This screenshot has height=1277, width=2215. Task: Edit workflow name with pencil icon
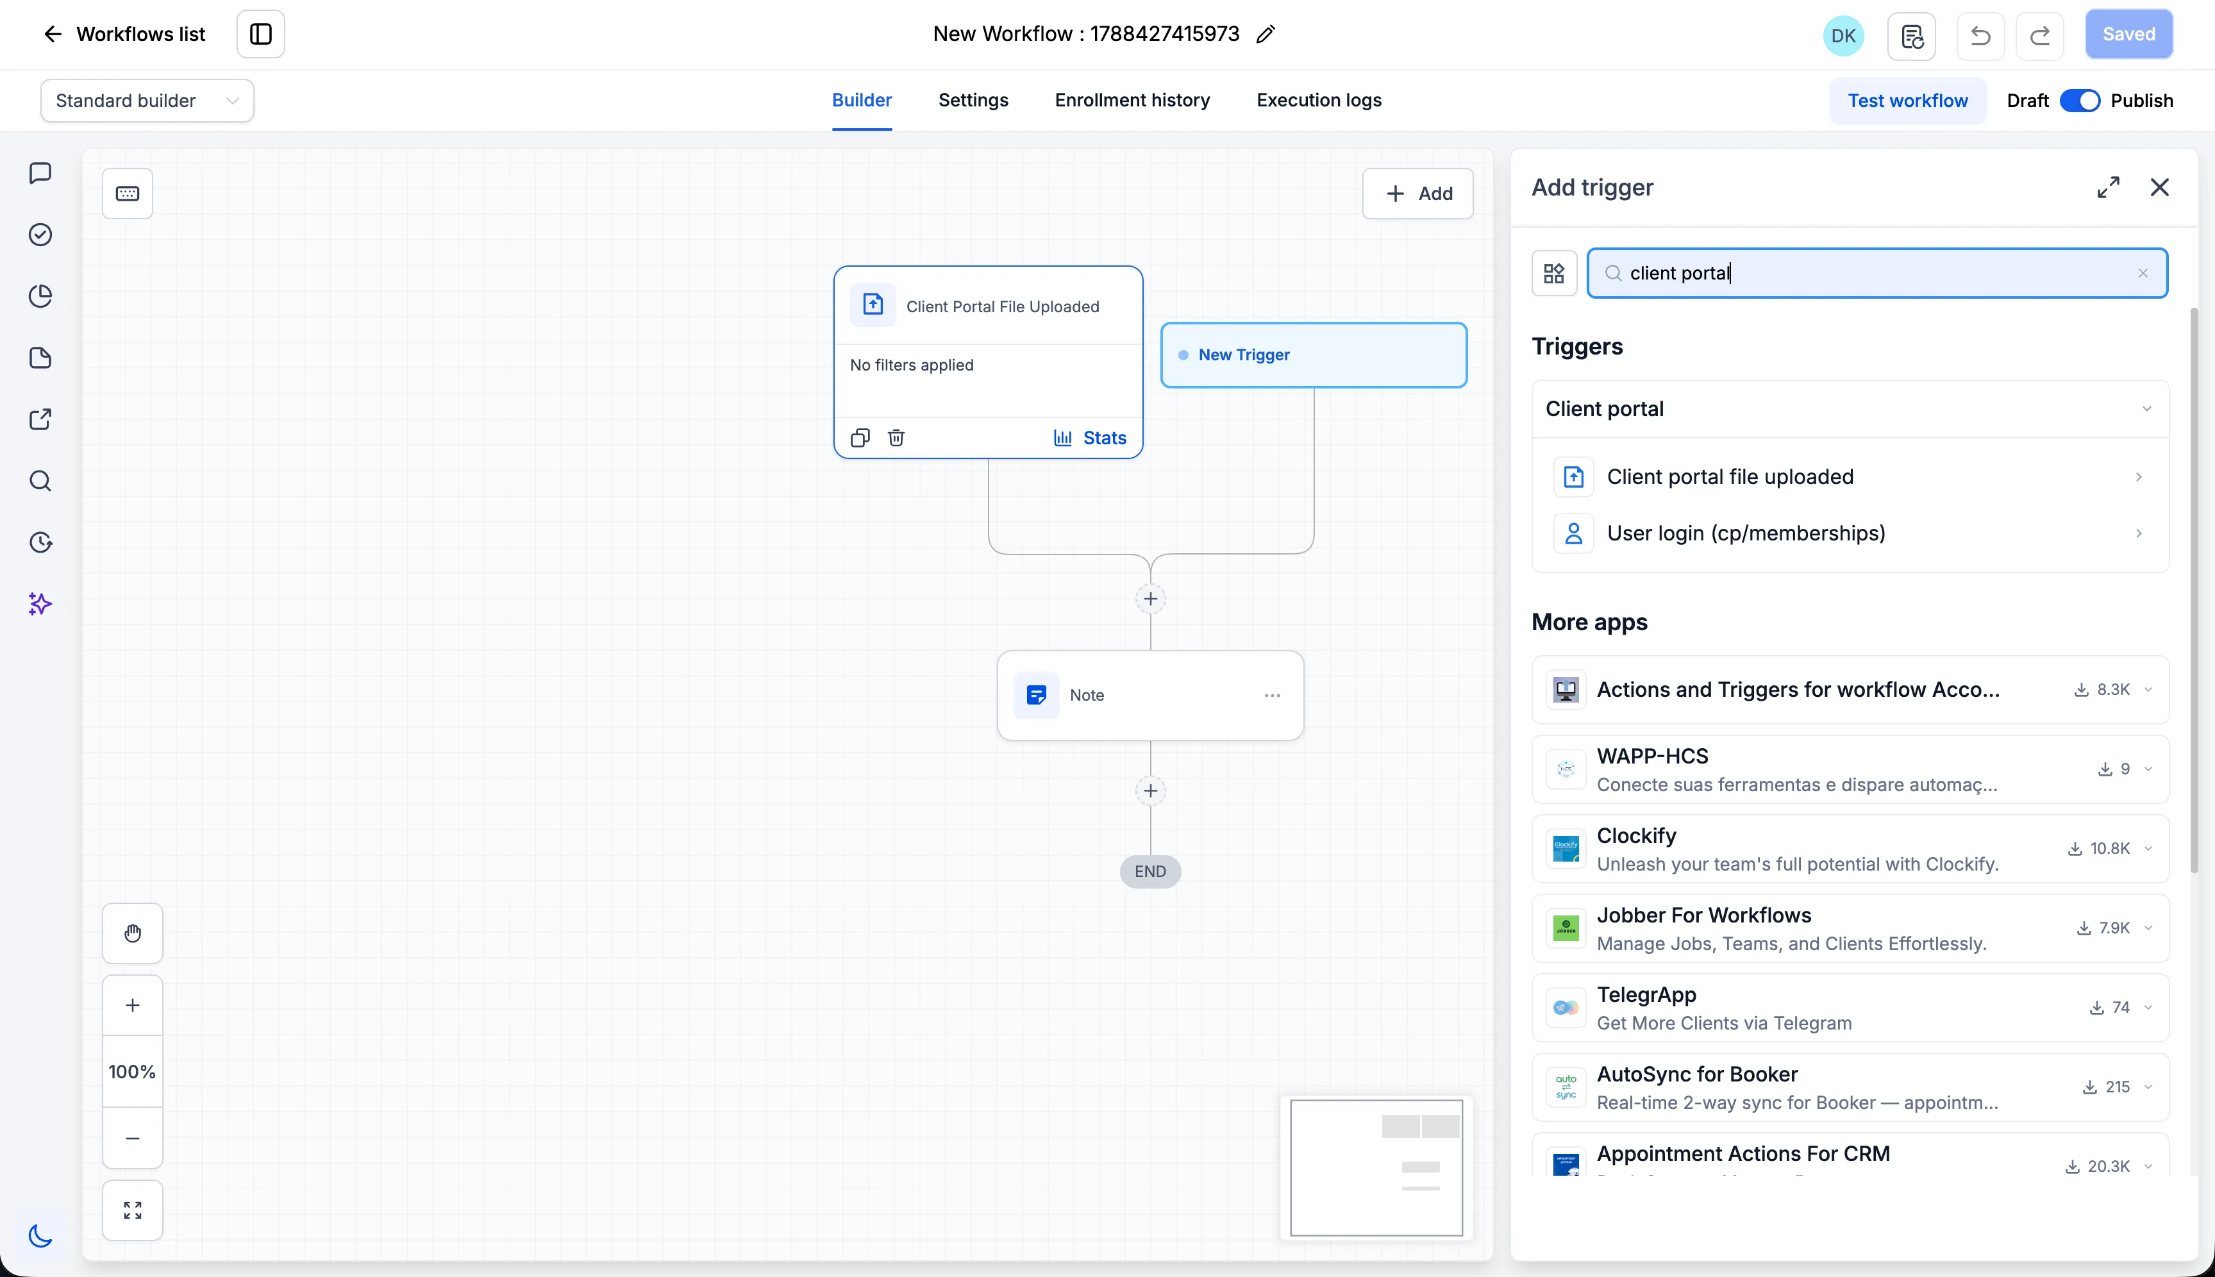click(x=1264, y=34)
